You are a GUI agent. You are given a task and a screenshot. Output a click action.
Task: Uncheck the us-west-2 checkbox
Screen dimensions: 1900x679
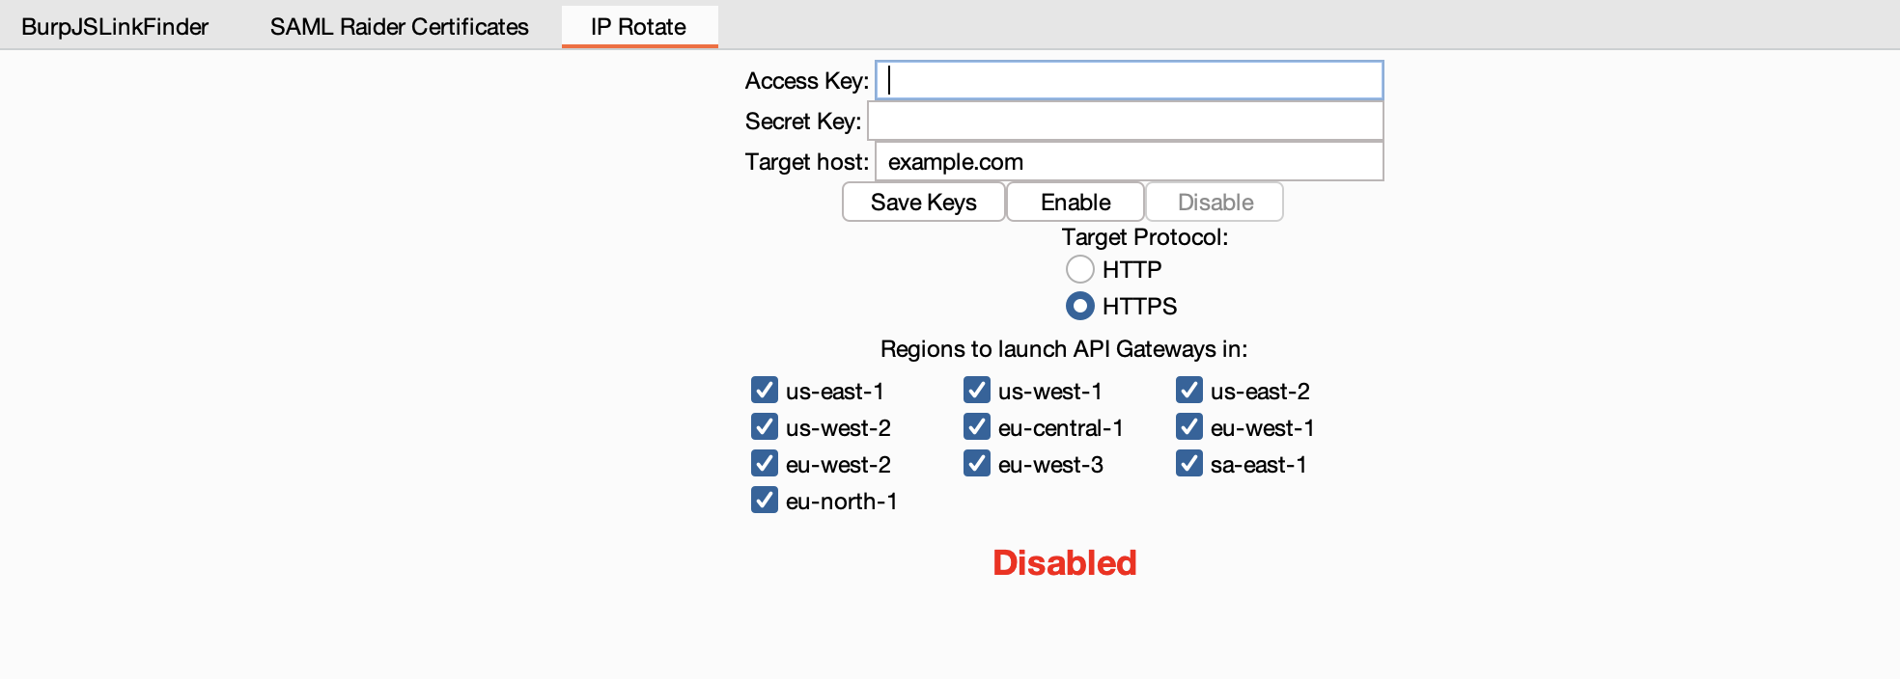click(x=765, y=427)
